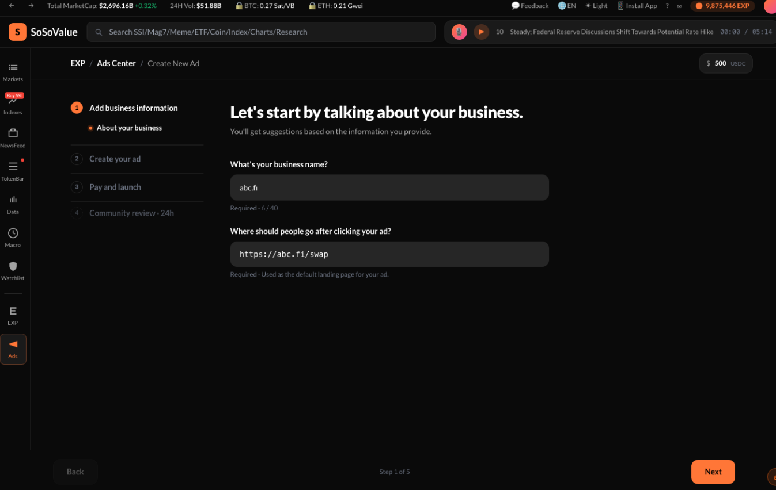Viewport: 776px width, 490px height.
Task: Click Total MarketCap value
Action: point(102,6)
